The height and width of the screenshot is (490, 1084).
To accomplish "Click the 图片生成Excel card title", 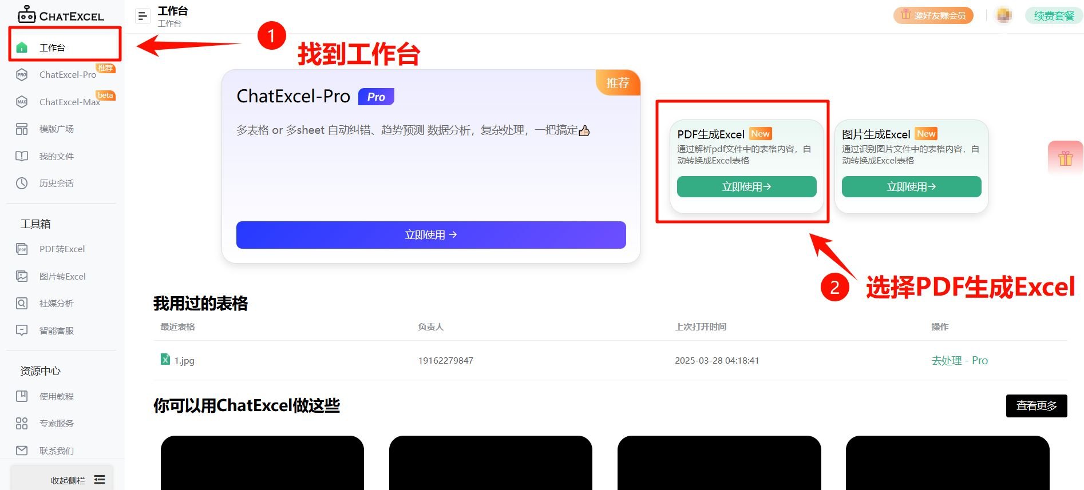I will coord(876,134).
